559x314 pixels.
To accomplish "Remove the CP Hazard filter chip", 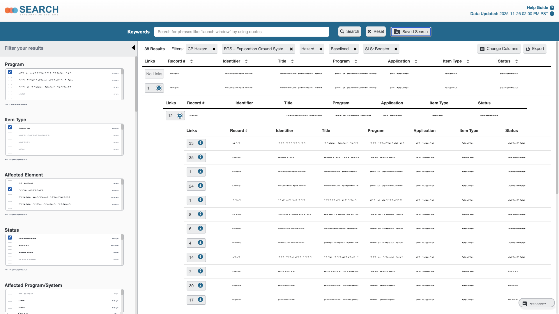I will (214, 49).
